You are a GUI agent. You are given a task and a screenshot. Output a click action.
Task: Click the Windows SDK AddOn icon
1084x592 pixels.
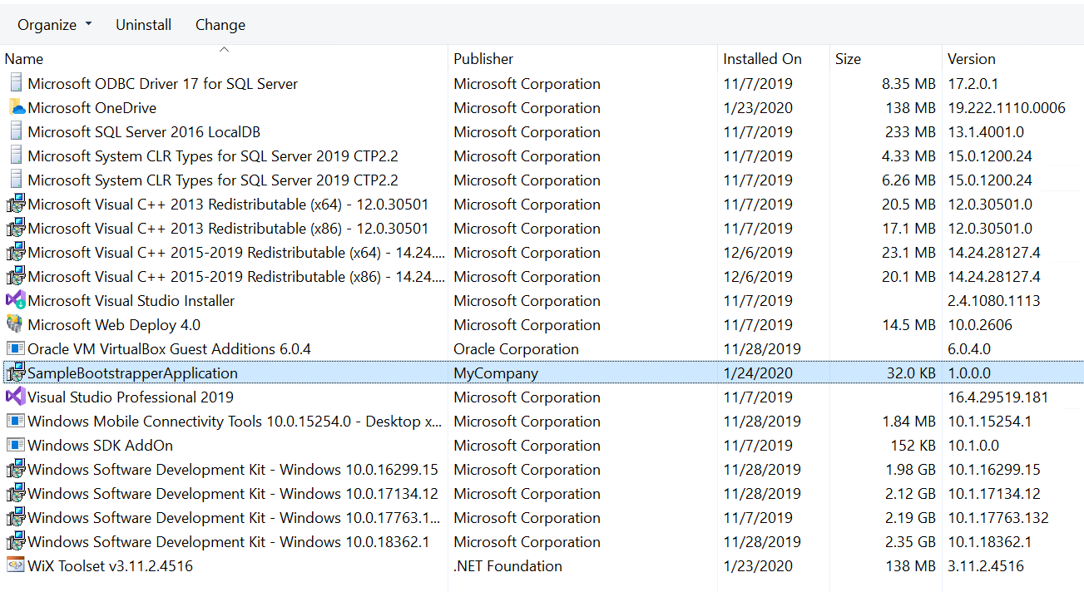[16, 446]
